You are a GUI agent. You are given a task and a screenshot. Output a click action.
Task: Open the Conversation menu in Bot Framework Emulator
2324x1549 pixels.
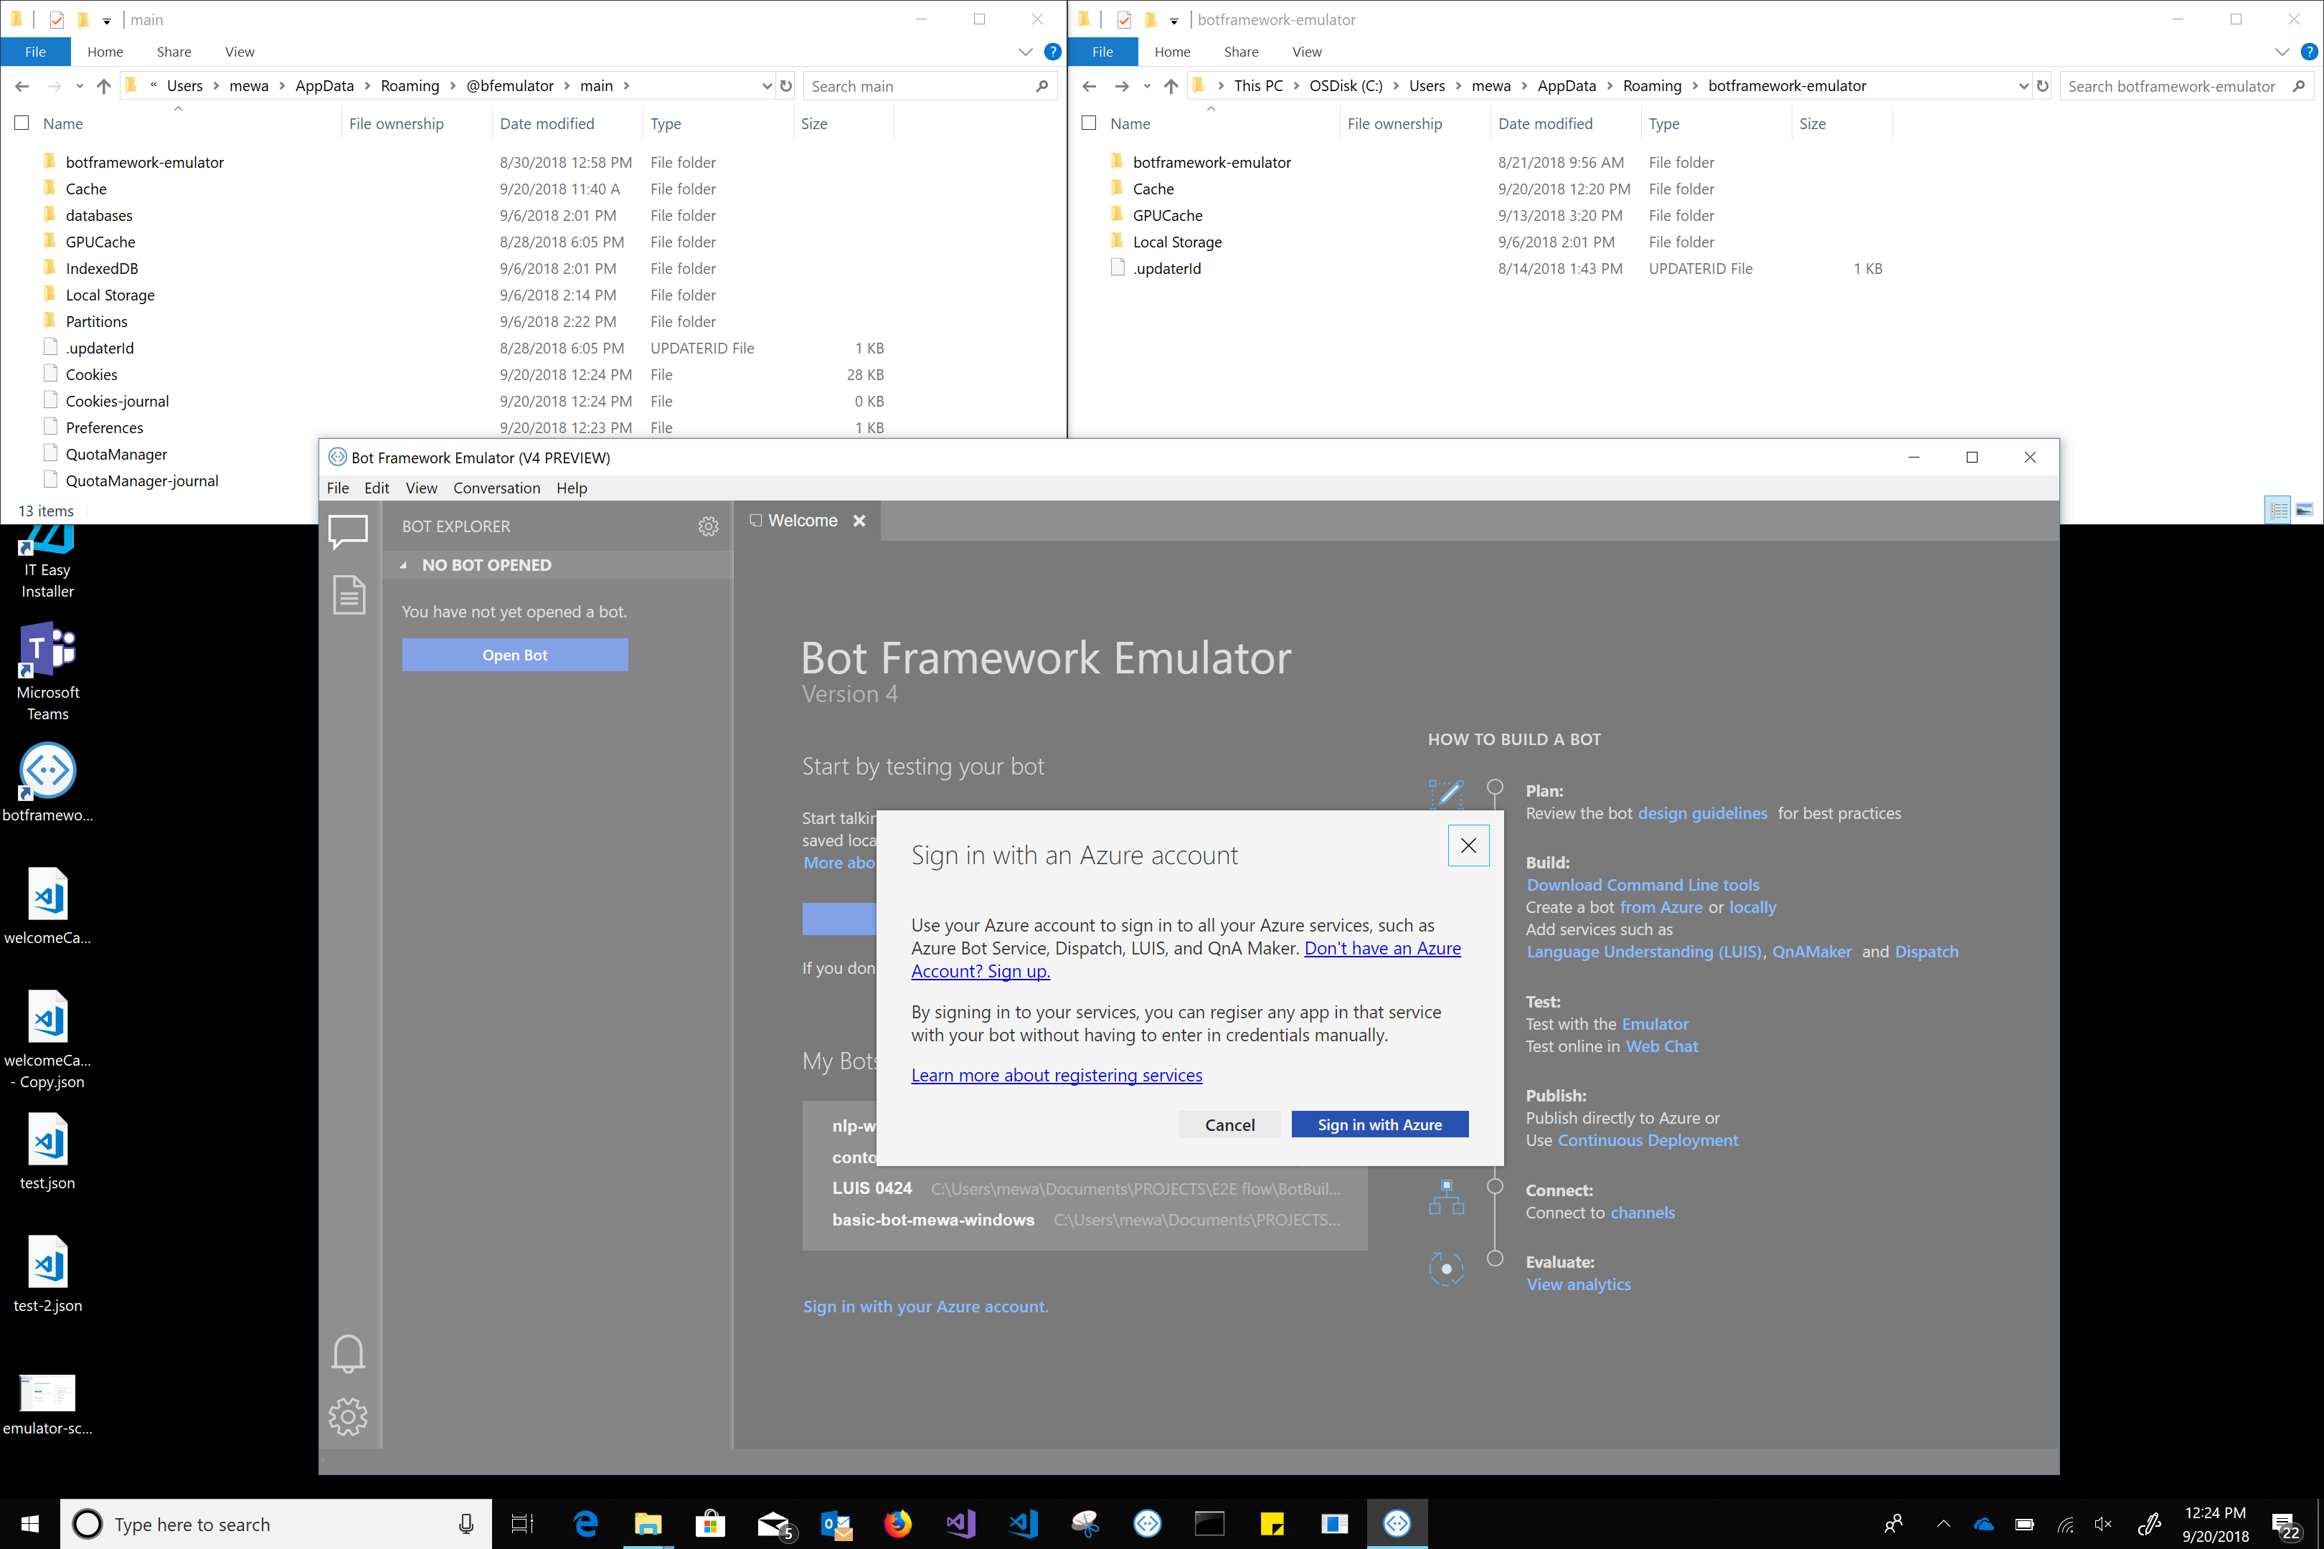(x=497, y=487)
